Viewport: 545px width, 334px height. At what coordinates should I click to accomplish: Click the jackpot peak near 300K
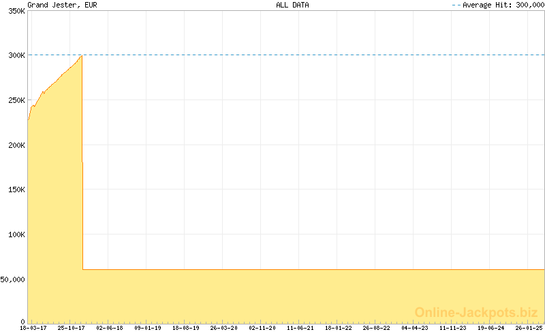click(x=81, y=56)
